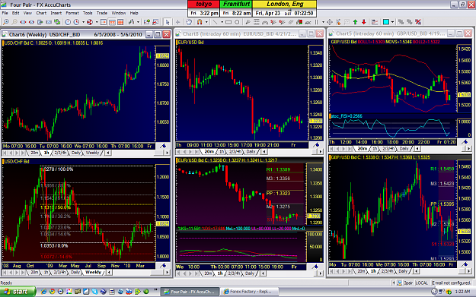This screenshot has width=476, height=297.
Task: Open the red and white lifebuoy icon
Action: (x=90, y=22)
